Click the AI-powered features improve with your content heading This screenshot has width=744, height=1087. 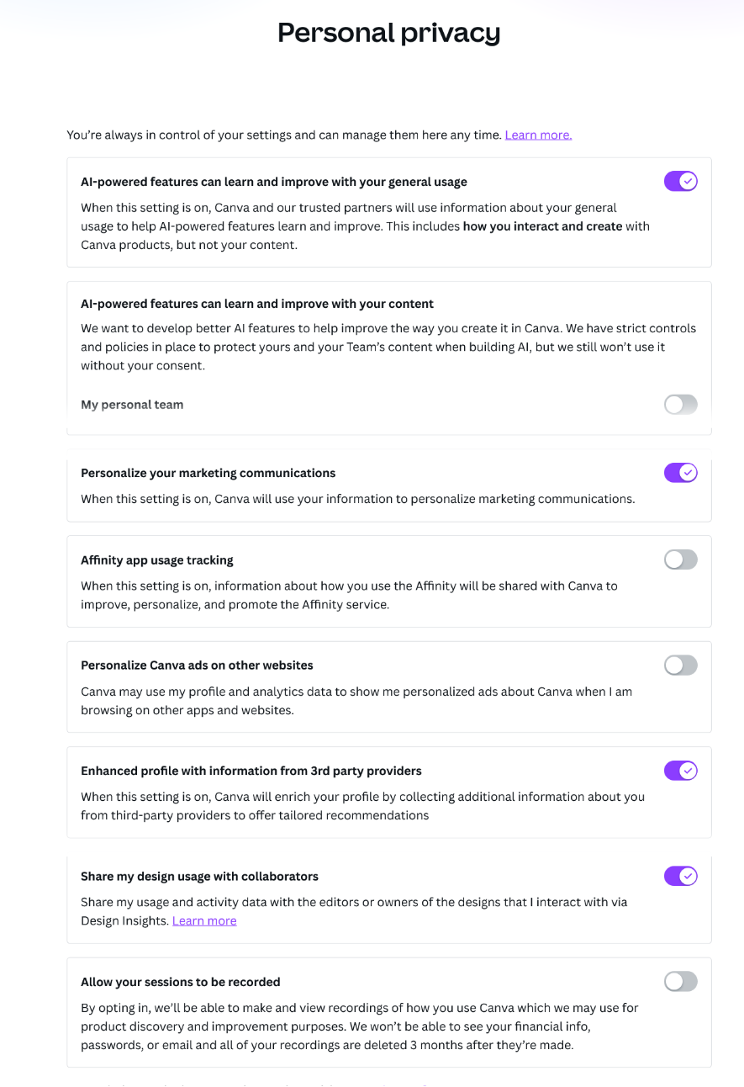(257, 304)
